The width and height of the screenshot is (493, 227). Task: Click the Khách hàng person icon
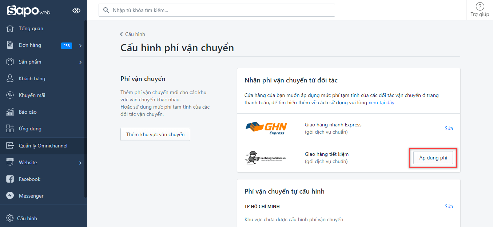click(x=10, y=78)
